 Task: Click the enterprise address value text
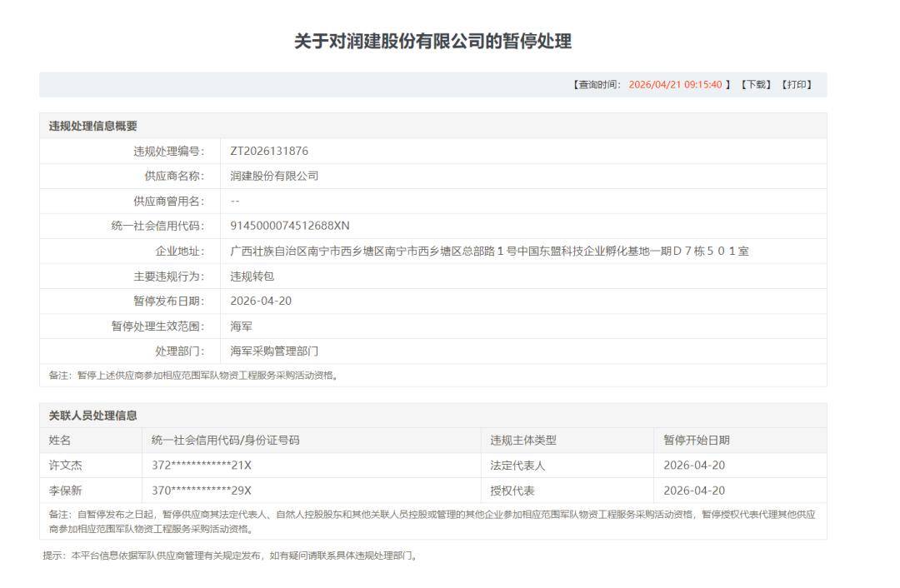(x=489, y=252)
